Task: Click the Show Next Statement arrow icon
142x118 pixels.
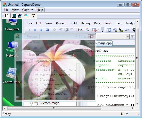Action: pyautogui.click(x=55, y=30)
